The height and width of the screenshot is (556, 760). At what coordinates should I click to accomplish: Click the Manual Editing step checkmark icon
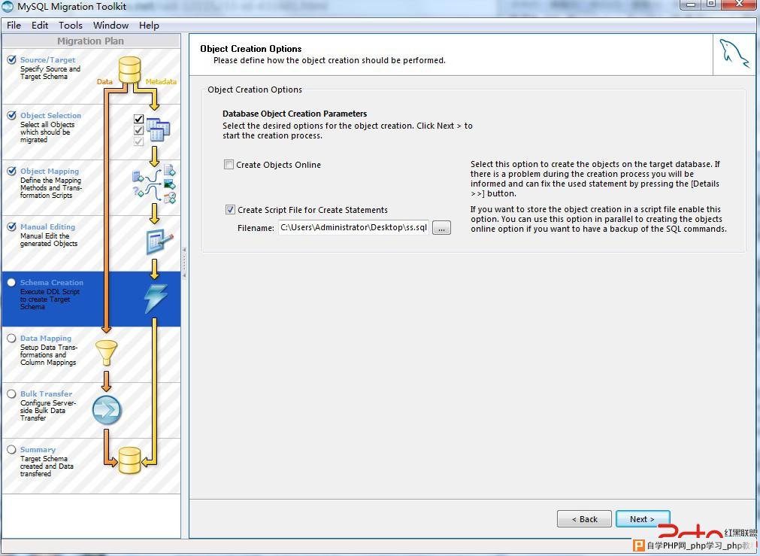coord(11,226)
